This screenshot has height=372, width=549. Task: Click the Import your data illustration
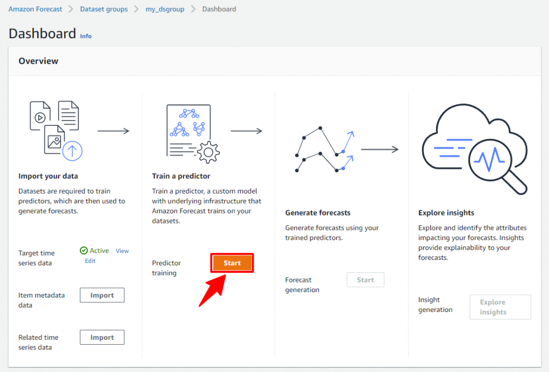pyautogui.click(x=56, y=131)
